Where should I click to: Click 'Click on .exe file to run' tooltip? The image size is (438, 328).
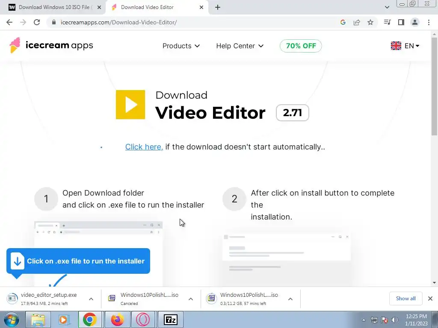click(x=78, y=261)
